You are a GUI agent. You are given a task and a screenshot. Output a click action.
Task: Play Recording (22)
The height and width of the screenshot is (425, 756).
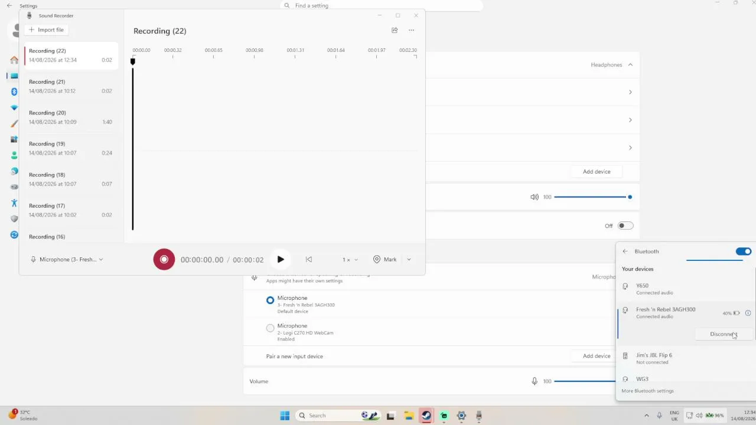tap(281, 259)
